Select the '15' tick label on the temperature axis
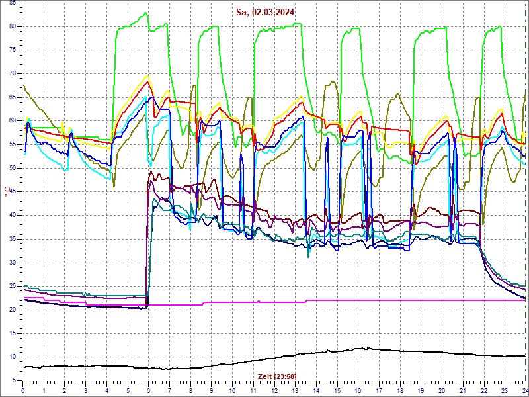The image size is (529, 397). 13,333
